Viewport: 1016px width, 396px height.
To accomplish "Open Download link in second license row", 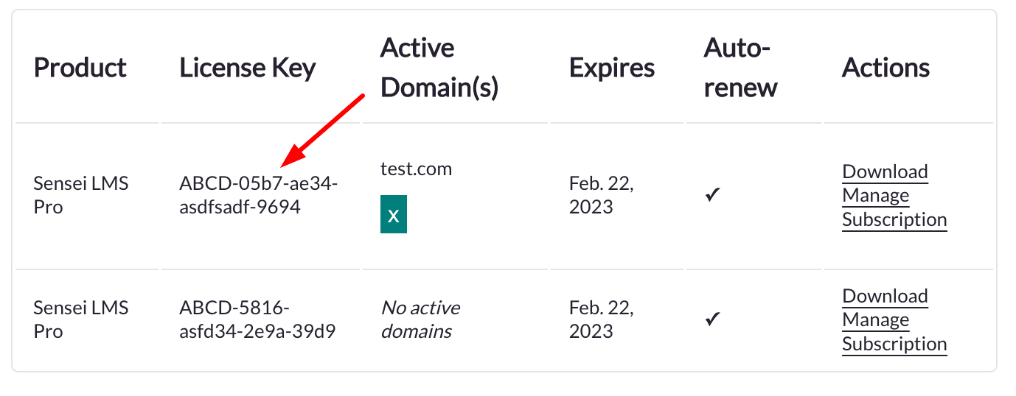I will (885, 296).
